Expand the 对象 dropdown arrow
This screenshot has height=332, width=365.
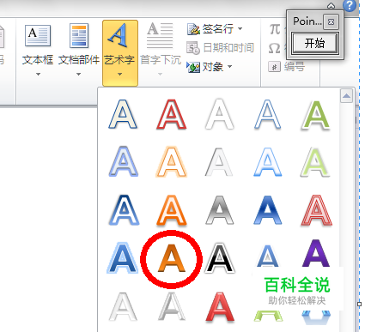(x=229, y=67)
